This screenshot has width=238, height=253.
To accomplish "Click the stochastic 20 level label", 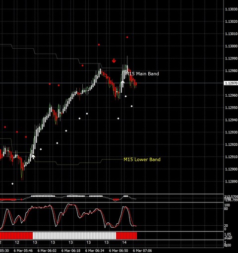I will [226, 226].
